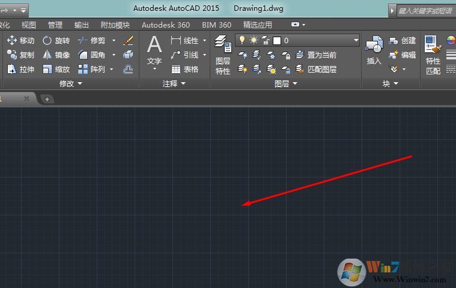
Task: Toggle layer 0 on/off light bulb
Action: (242, 40)
